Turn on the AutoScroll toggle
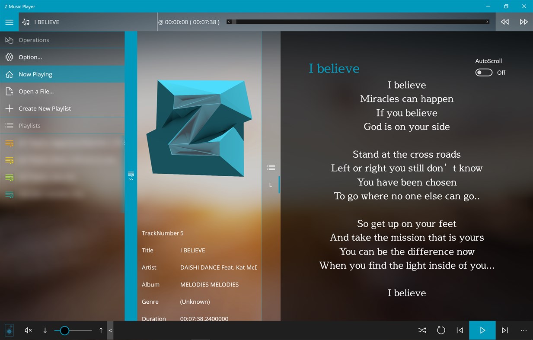The image size is (533, 340). 484,72
